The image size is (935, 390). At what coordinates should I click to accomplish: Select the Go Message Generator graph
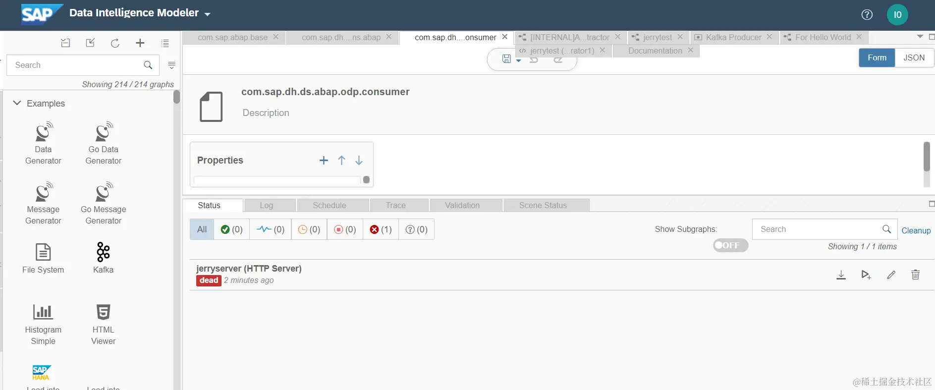[103, 203]
